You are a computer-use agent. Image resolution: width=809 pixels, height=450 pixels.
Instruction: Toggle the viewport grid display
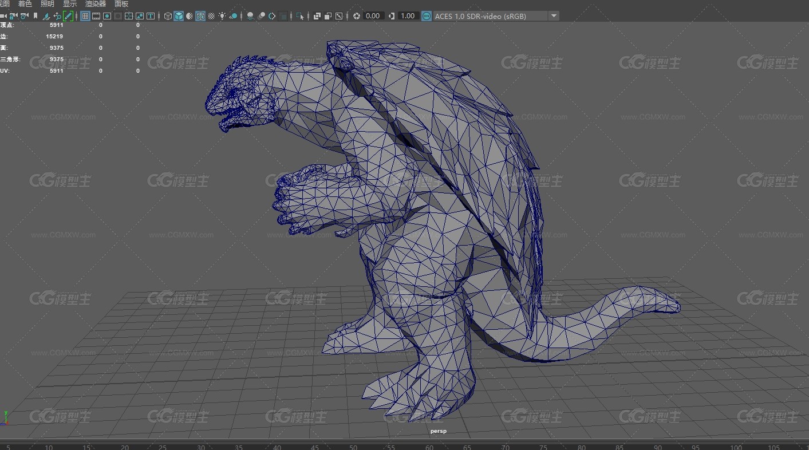pos(85,16)
